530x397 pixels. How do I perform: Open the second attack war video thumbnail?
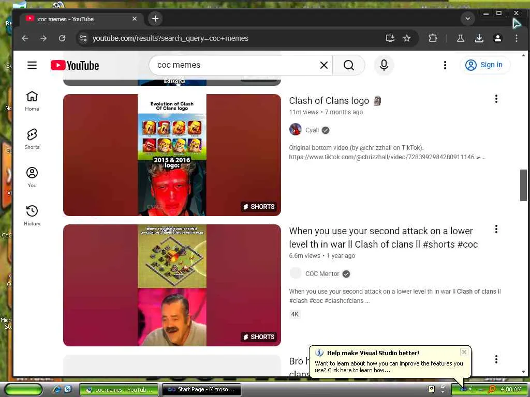tap(172, 285)
